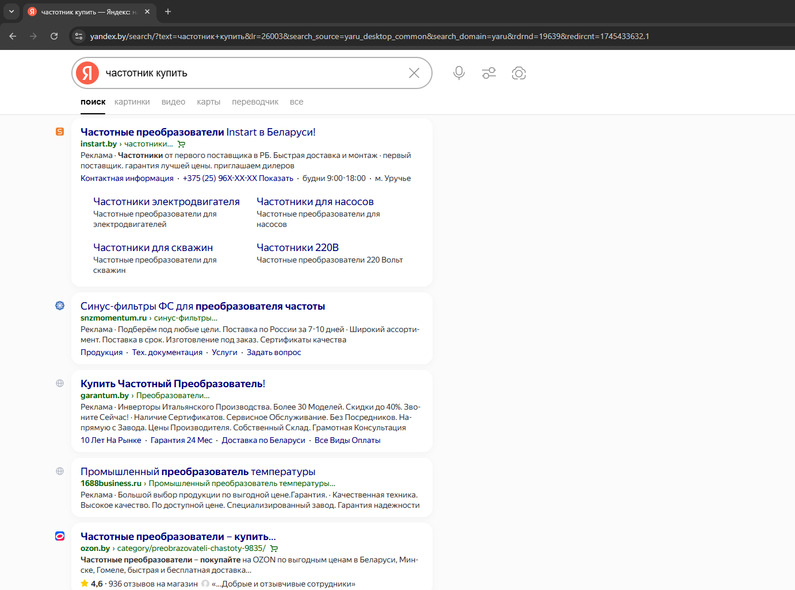Screen dimensions: 795x590
Task: Close the Yandex search tab
Action: pyautogui.click(x=147, y=11)
